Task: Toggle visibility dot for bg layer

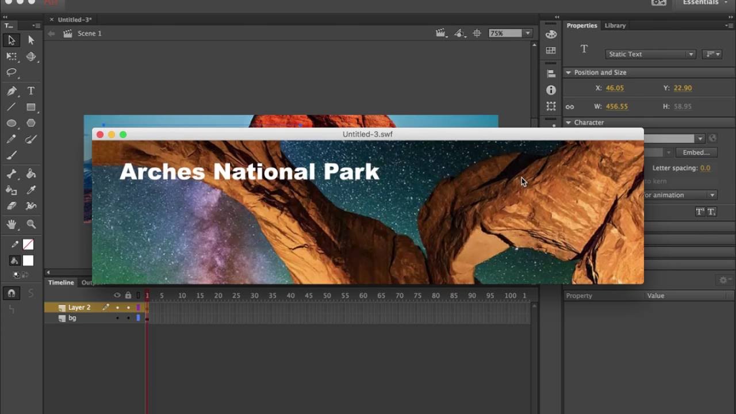Action: [117, 318]
